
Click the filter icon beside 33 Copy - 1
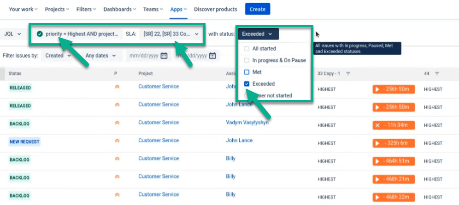tap(348, 73)
